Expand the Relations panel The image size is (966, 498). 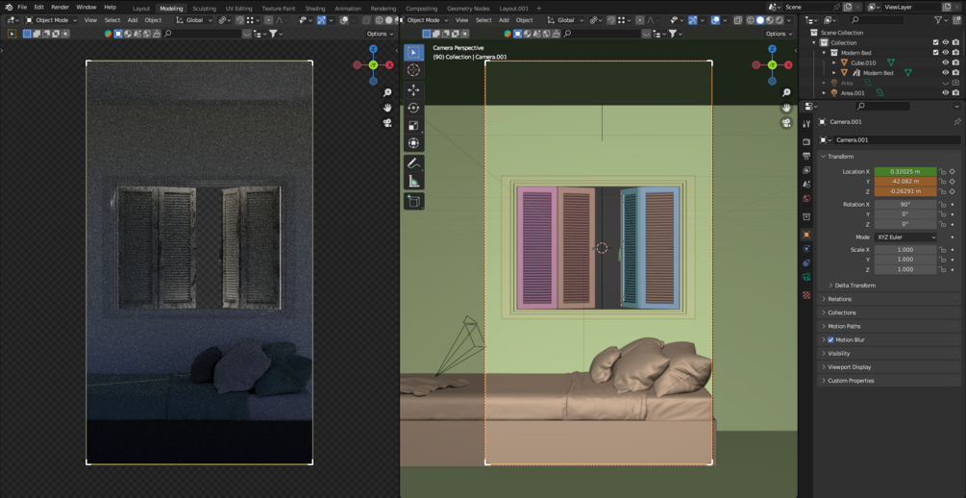tap(839, 299)
